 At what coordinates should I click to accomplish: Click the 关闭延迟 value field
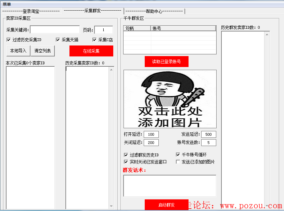click(x=151, y=143)
